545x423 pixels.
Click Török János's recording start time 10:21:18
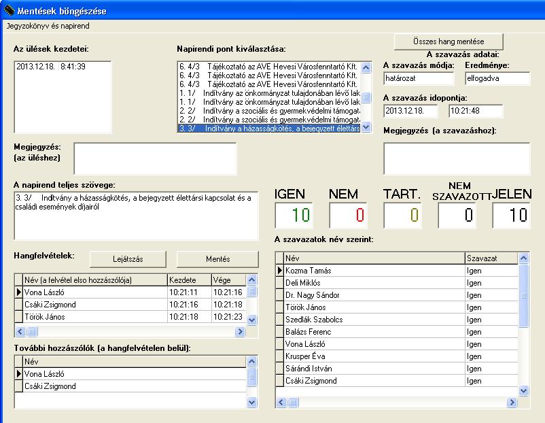(190, 317)
